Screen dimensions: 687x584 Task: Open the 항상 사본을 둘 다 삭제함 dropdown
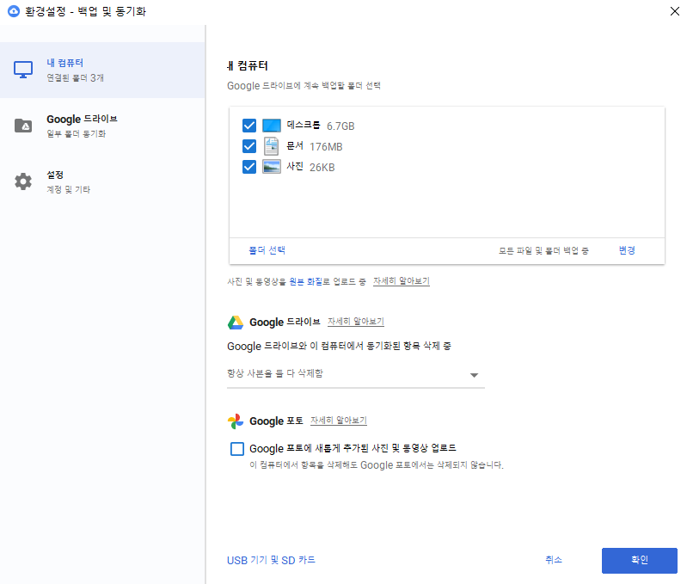tap(356, 374)
